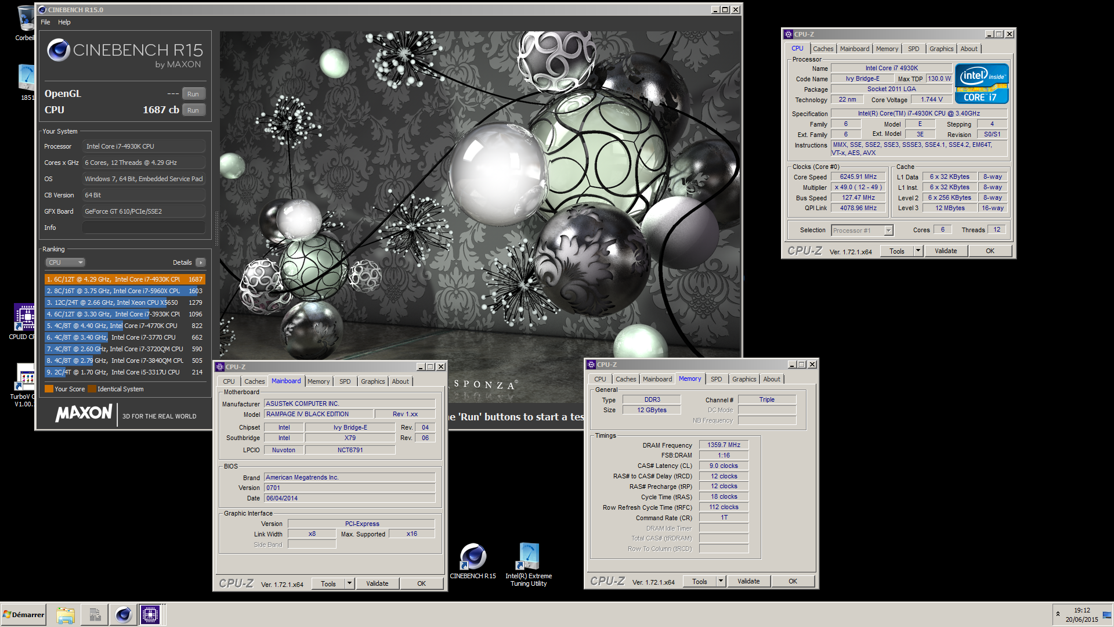Image resolution: width=1114 pixels, height=627 pixels.
Task: Switch to Cinebench via its taskbar icon
Action: tap(123, 615)
